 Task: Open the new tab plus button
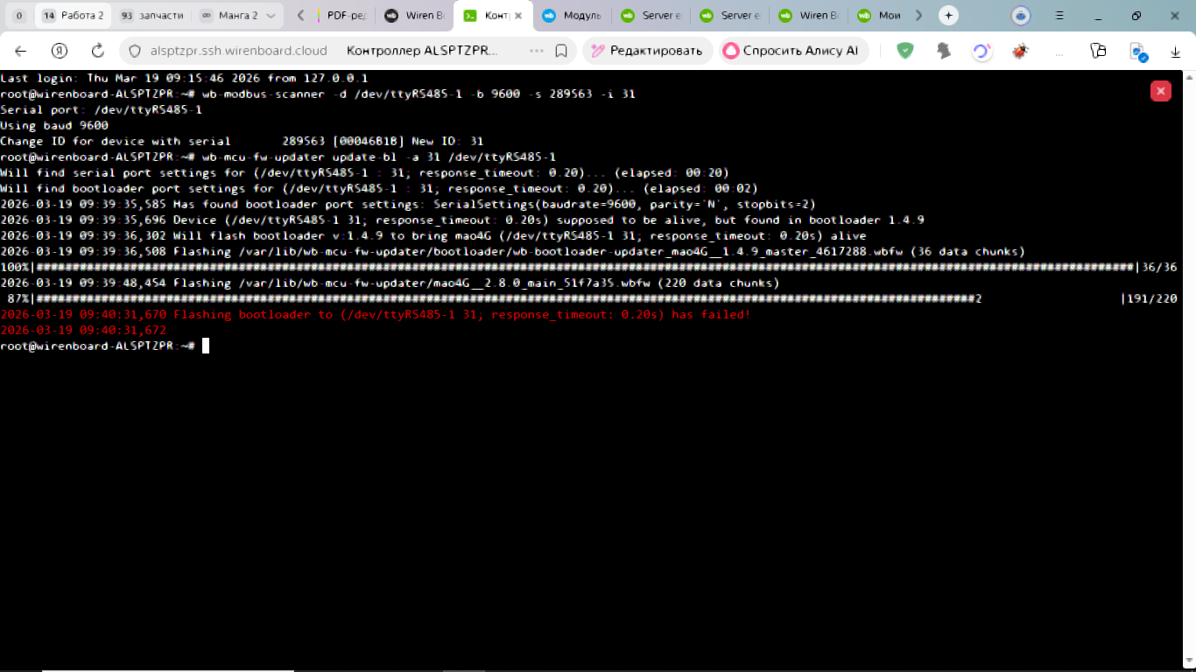948,16
